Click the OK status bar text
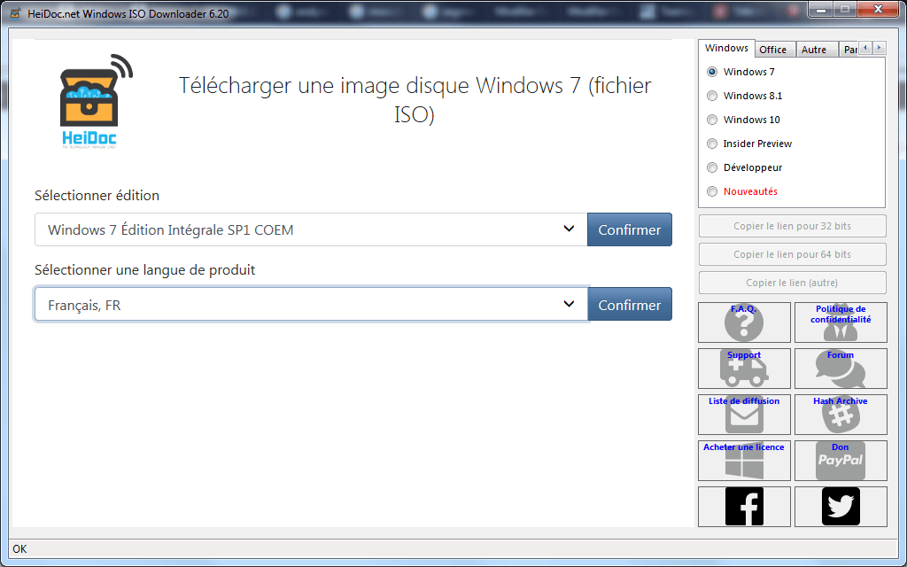 19,549
